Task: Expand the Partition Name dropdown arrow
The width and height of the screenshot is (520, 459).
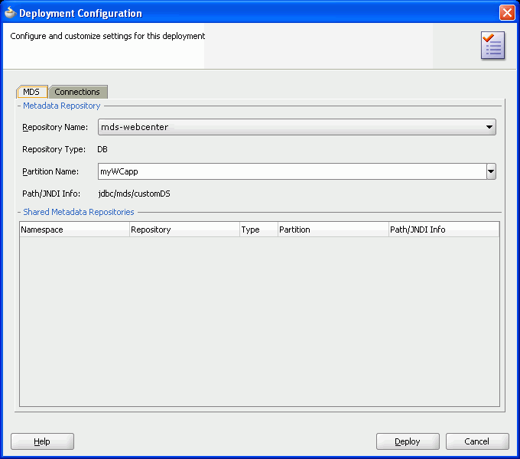Action: (491, 171)
